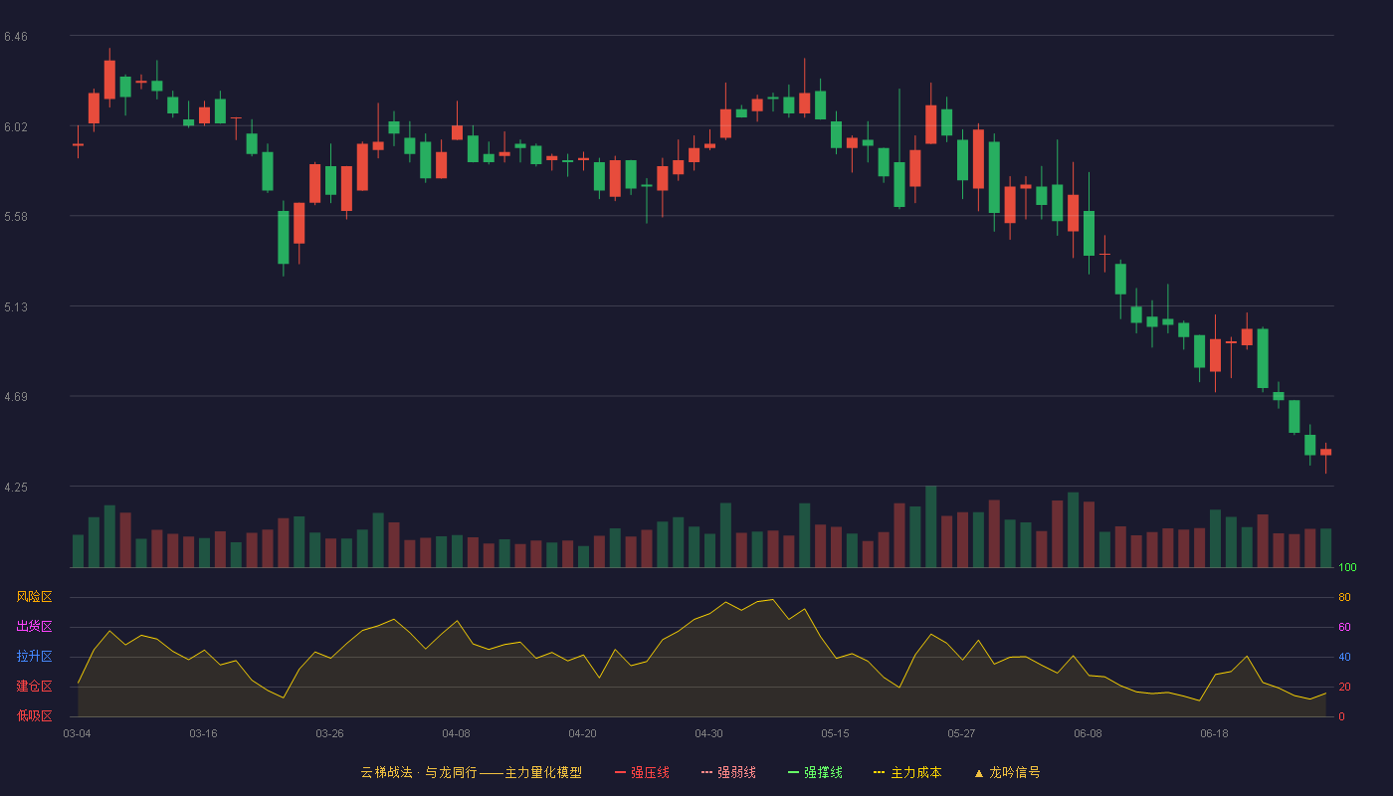Click the 80 indicator scale value

[x=1344, y=598]
